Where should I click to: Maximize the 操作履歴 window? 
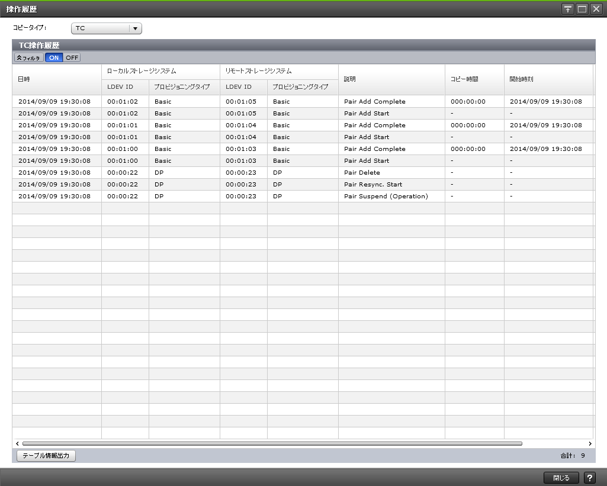582,9
